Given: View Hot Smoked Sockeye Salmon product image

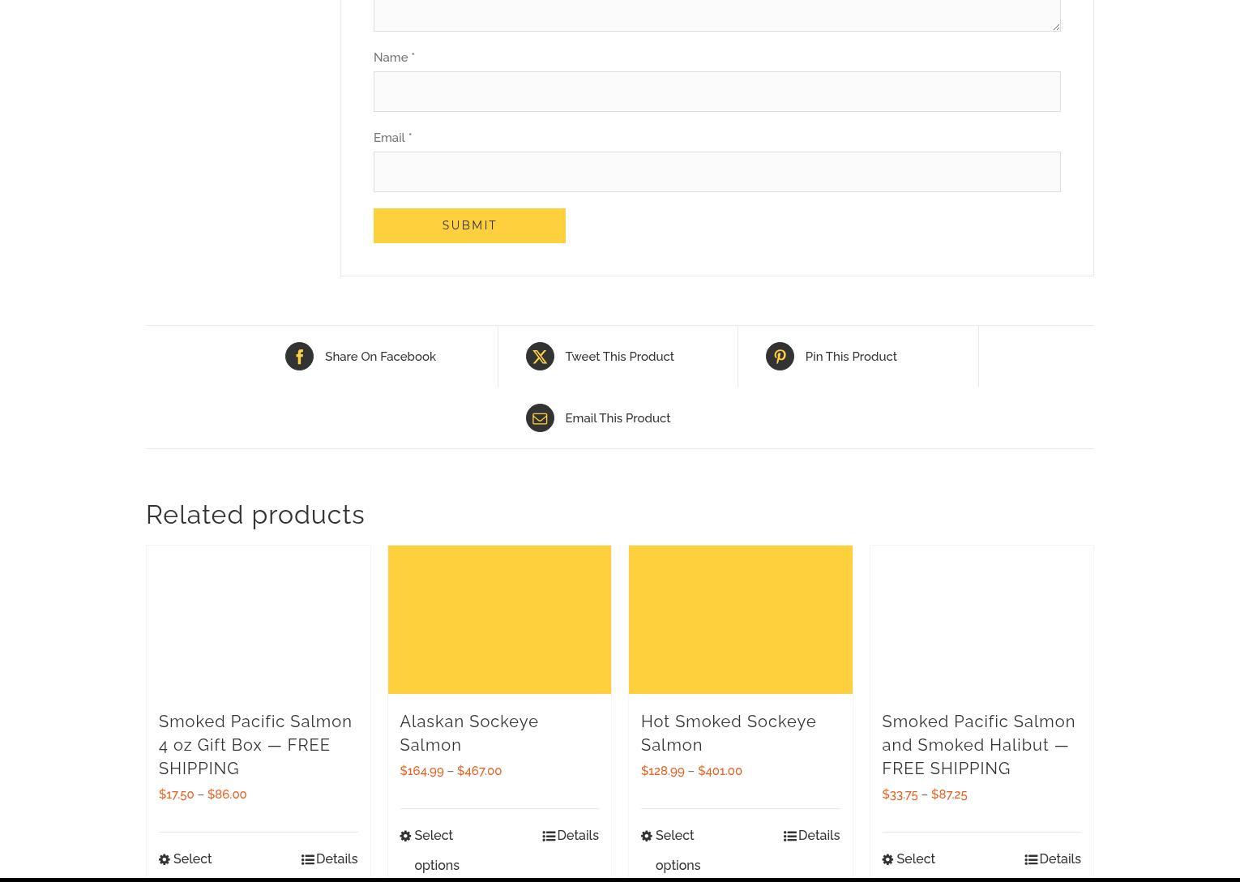Looking at the screenshot, I should (740, 619).
